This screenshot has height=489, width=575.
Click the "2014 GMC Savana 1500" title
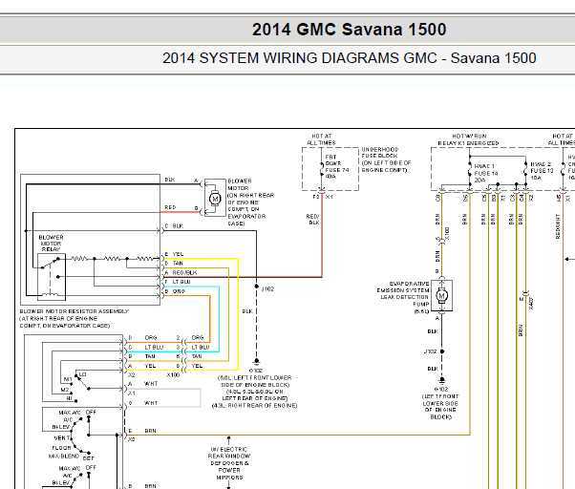tap(350, 30)
